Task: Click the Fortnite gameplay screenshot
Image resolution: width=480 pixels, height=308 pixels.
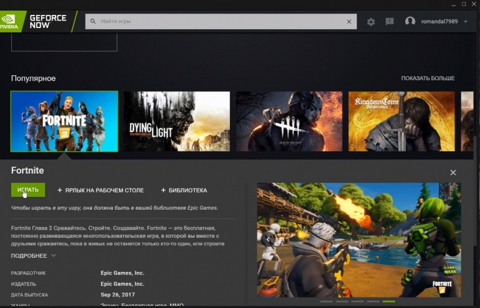Action: (x=359, y=240)
